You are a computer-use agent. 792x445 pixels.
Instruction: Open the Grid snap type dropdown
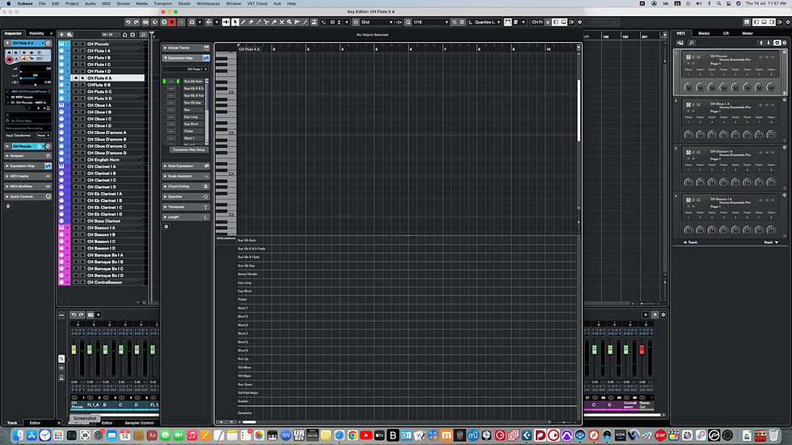click(377, 22)
